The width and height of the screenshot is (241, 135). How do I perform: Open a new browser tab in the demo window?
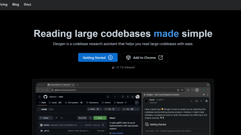click(77, 85)
